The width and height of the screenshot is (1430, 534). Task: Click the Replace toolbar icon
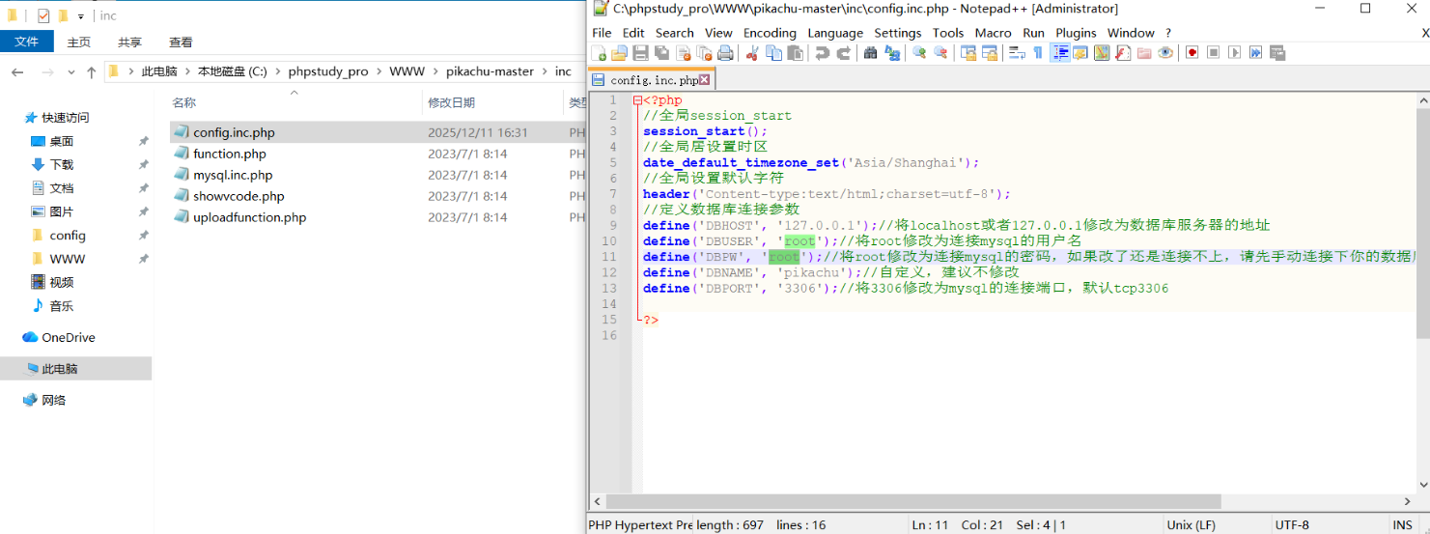pyautogui.click(x=892, y=53)
